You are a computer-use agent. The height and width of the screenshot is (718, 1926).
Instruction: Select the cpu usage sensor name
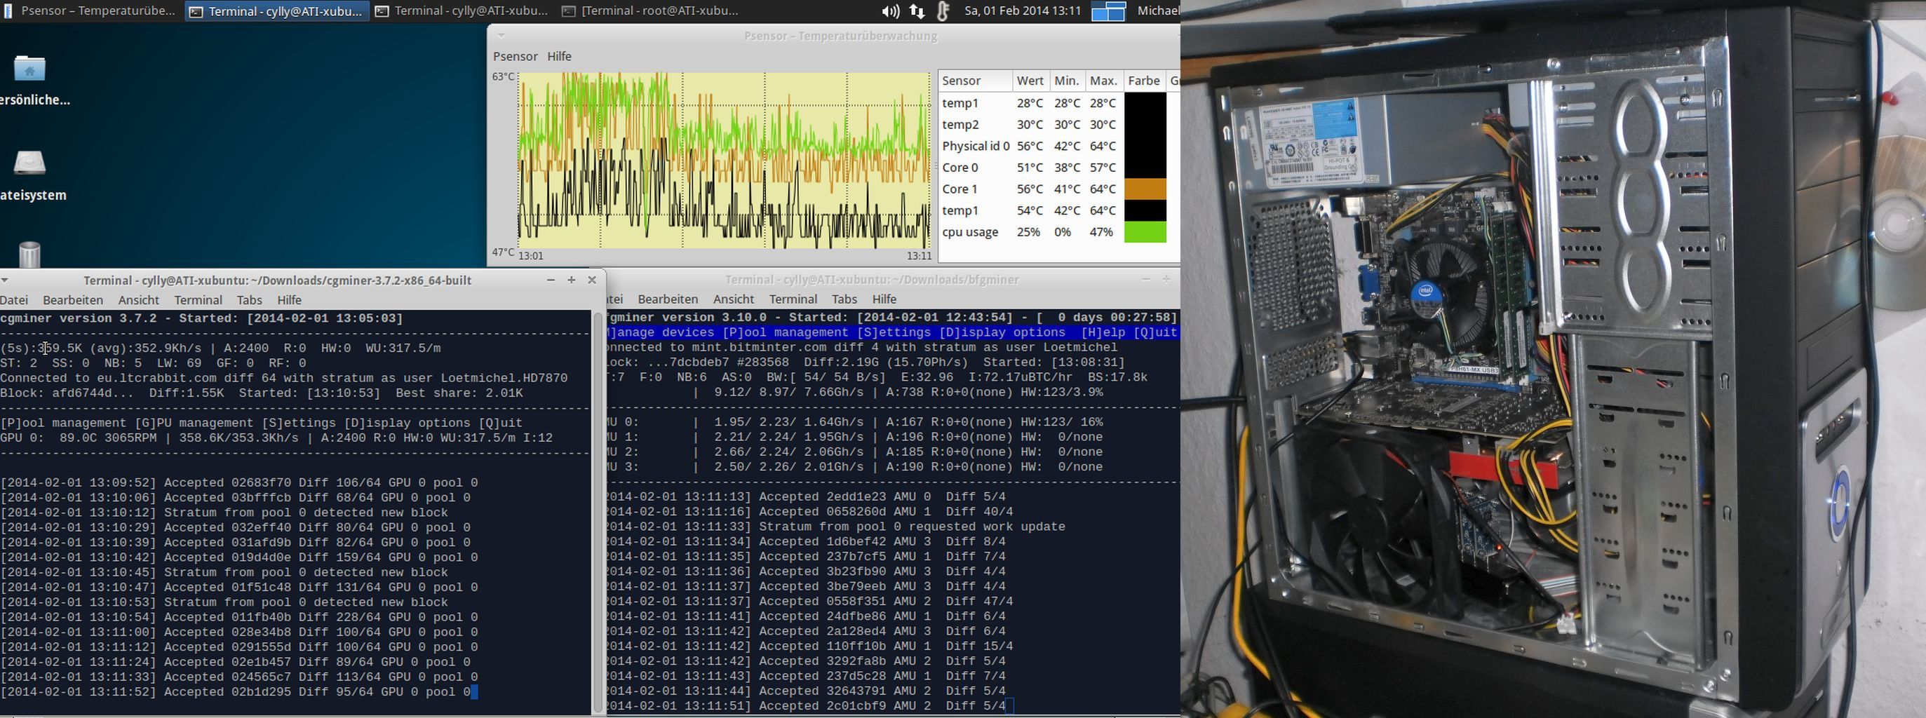point(970,232)
